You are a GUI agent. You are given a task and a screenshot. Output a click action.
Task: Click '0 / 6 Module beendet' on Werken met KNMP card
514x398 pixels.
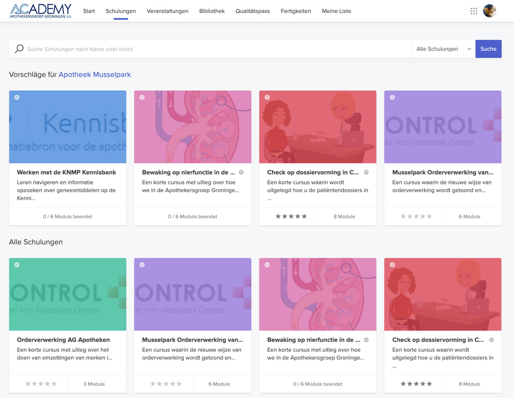(x=68, y=217)
